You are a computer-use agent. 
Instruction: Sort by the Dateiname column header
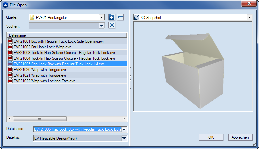[67, 35]
